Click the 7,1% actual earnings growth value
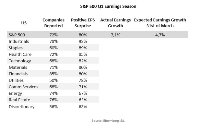The image size is (200, 126). point(115,35)
